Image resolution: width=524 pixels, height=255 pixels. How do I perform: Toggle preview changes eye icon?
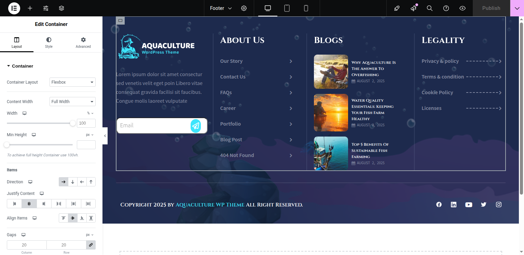click(463, 8)
